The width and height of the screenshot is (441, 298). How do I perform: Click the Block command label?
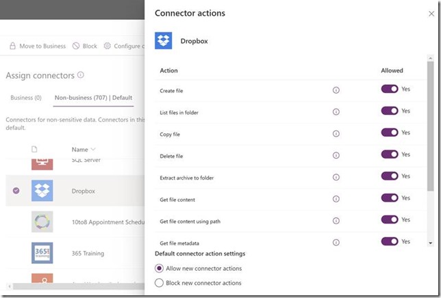(x=90, y=46)
